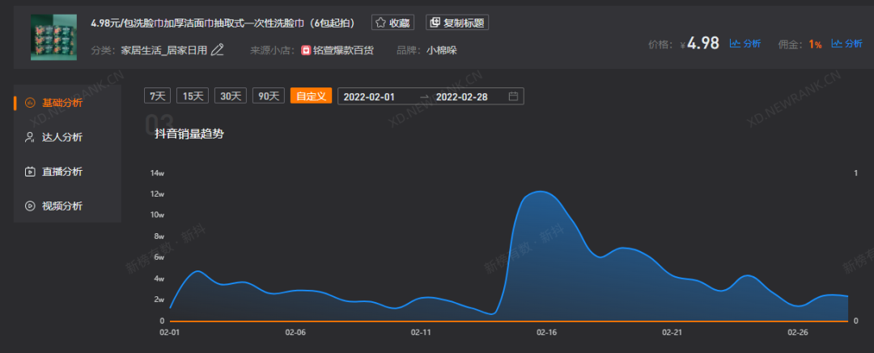Image resolution: width=874 pixels, height=353 pixels.
Task: Click the 02-11 axis label
Action: click(421, 333)
